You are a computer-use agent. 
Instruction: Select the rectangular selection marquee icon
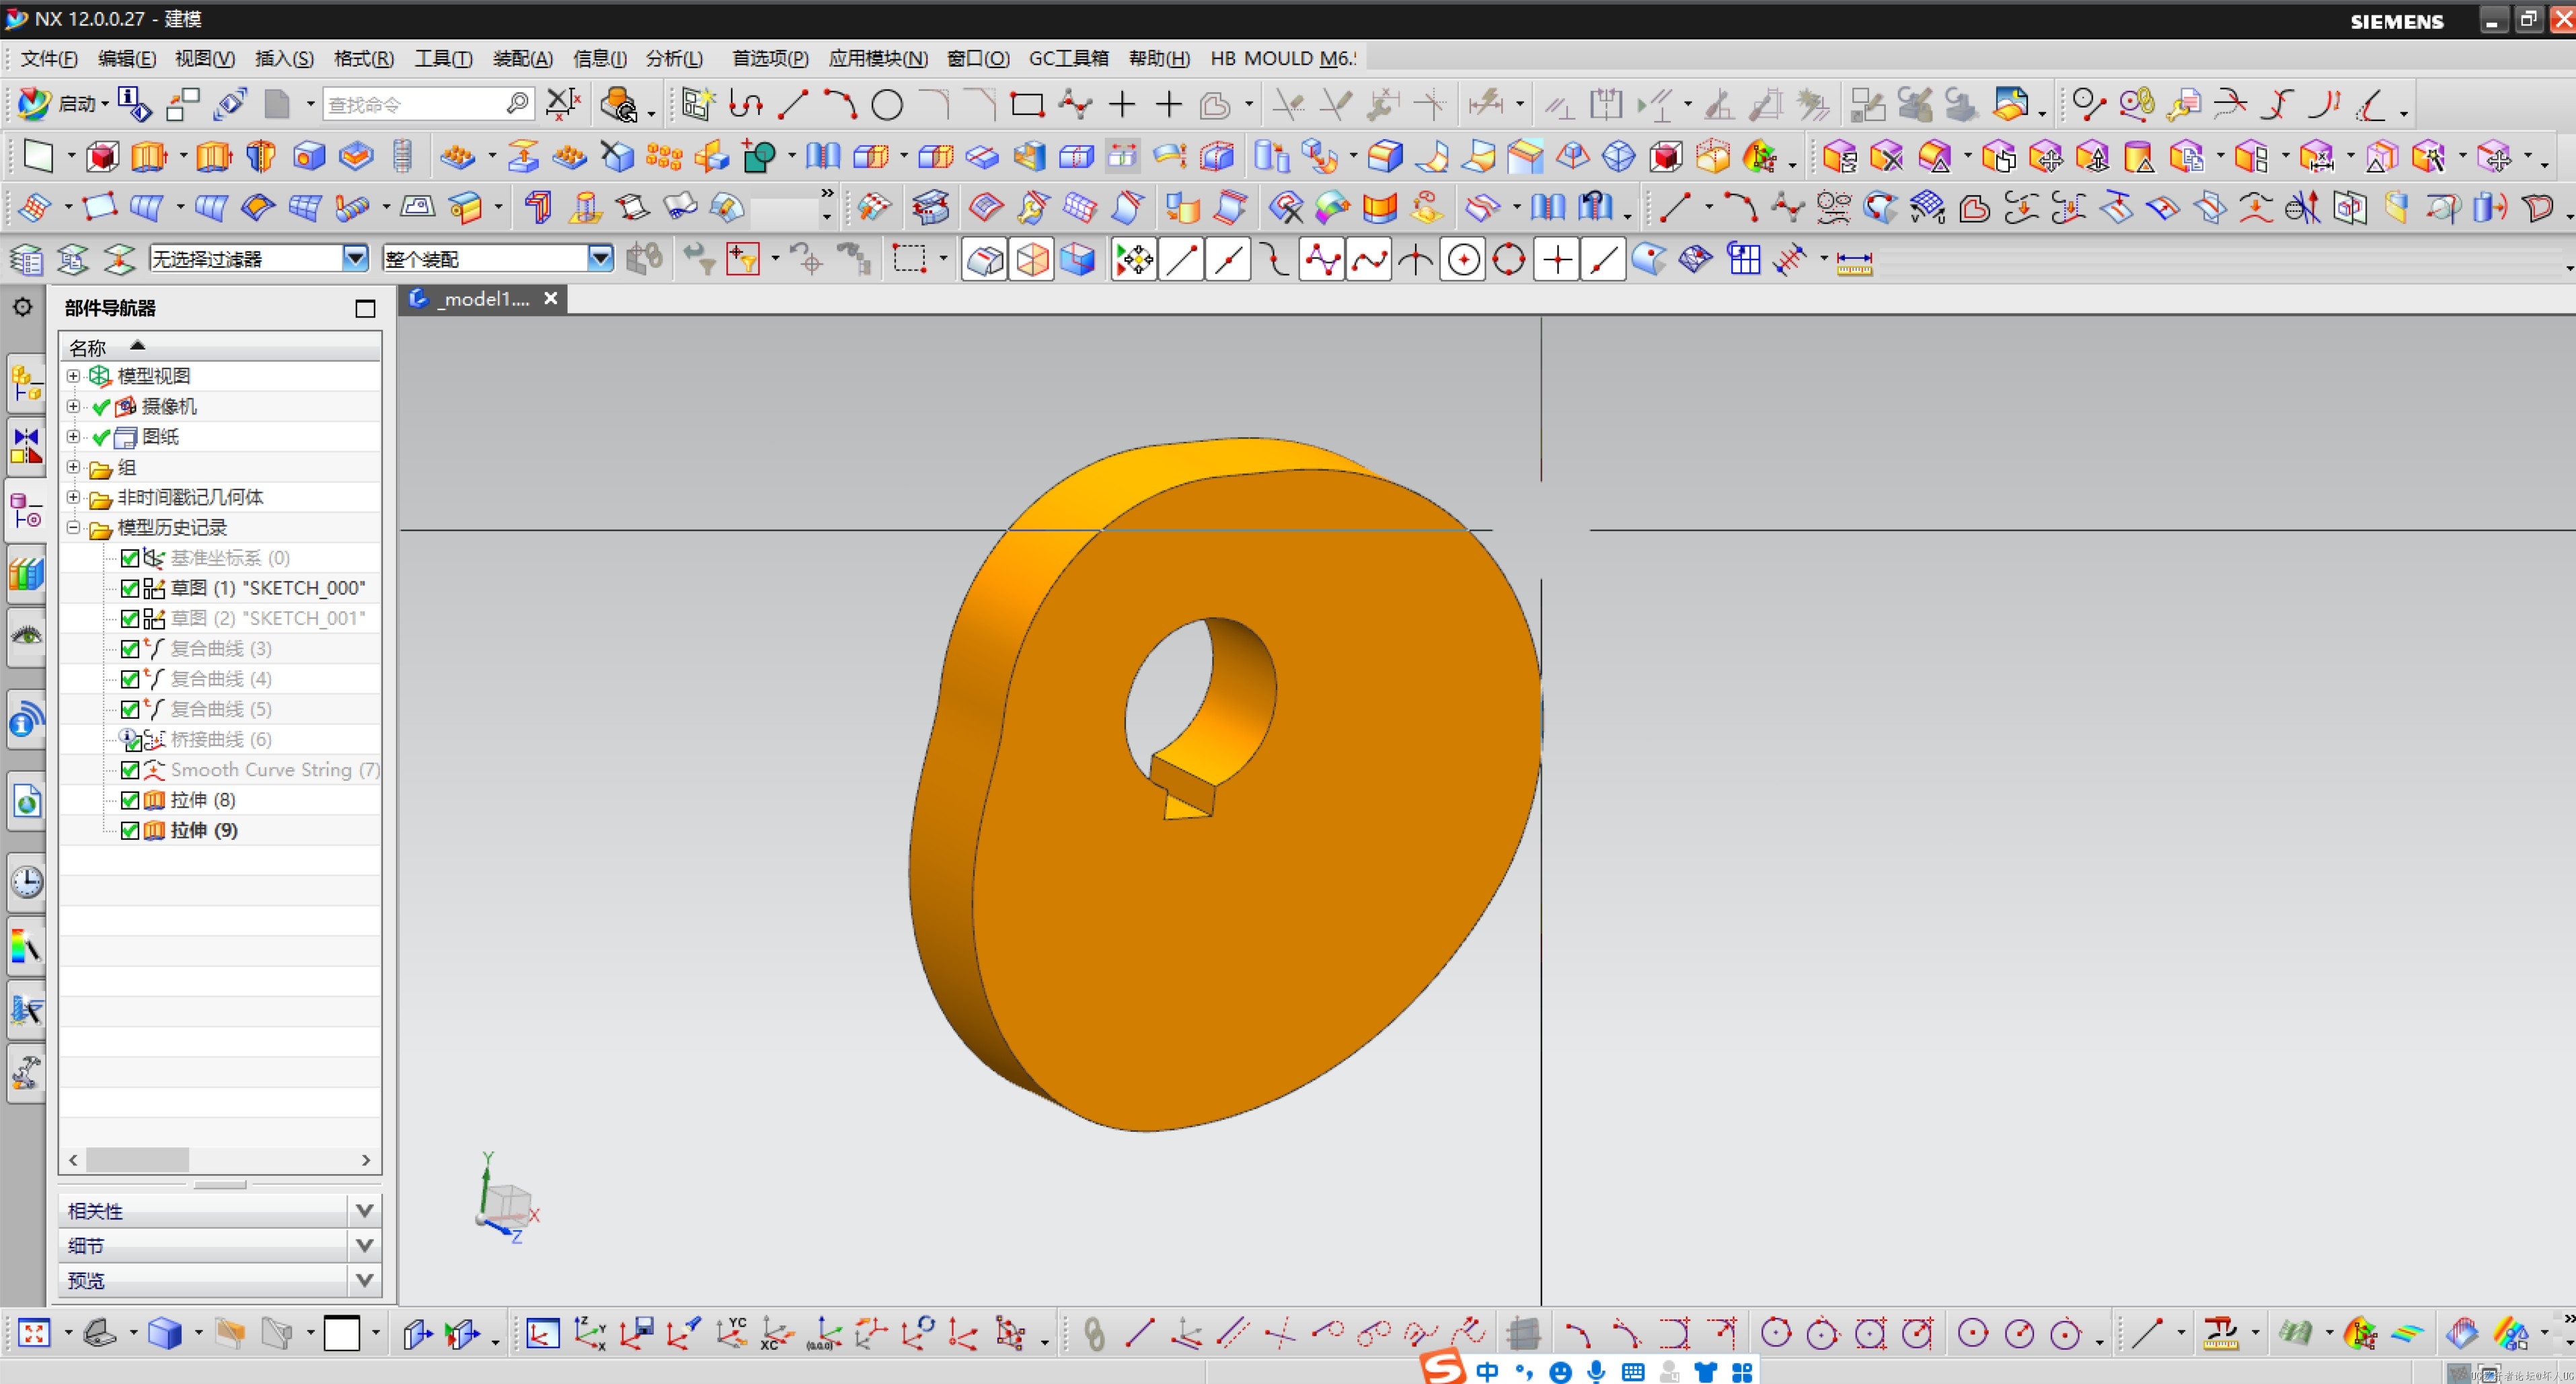pos(909,259)
